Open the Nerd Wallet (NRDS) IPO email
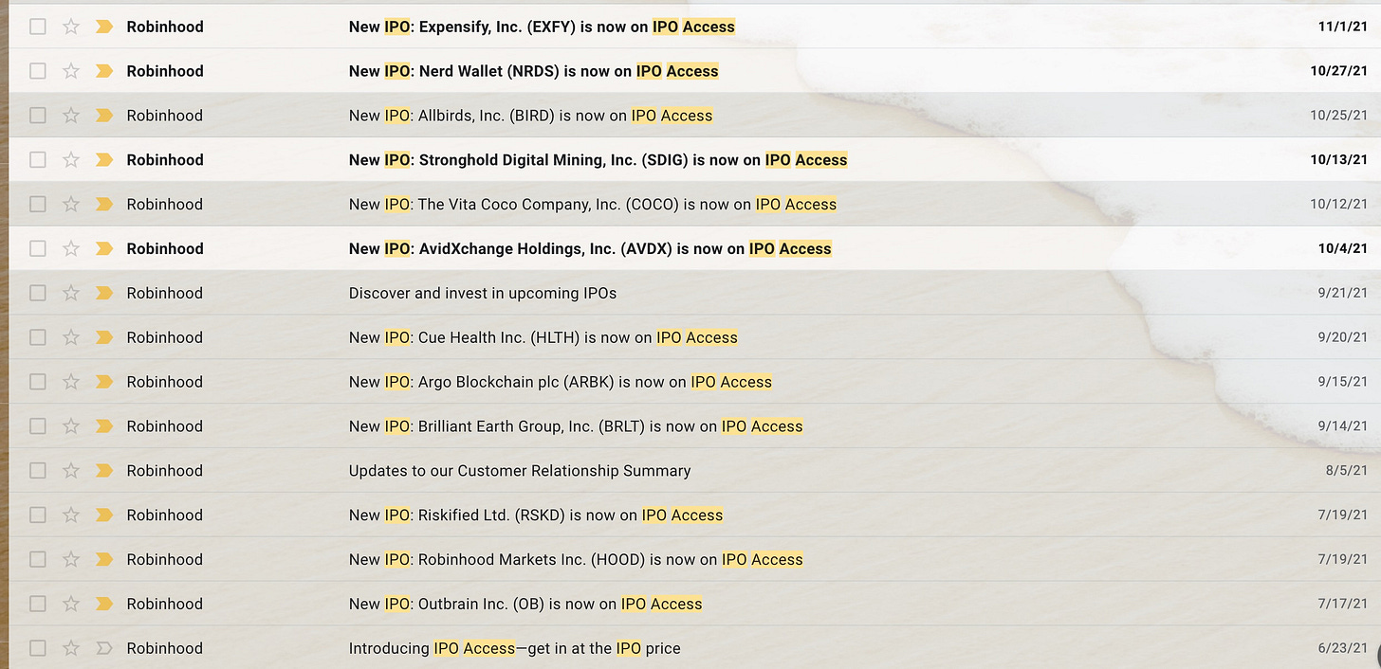The image size is (1381, 669). pos(534,71)
